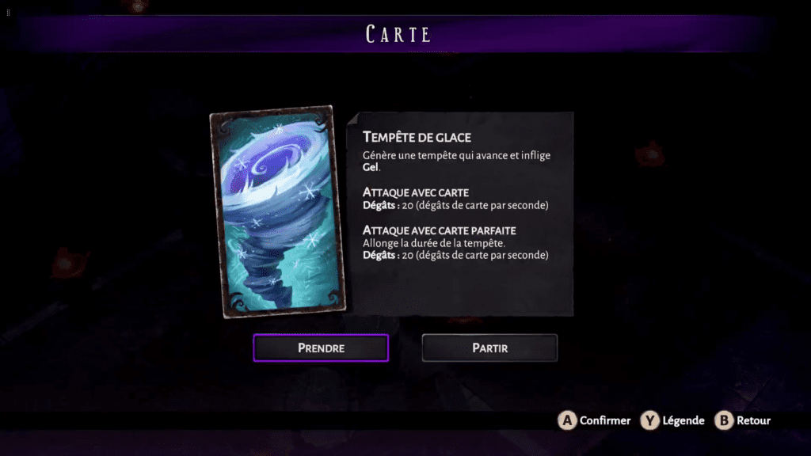Click the Attaque avec carte heading
Screen dimensions: 811x456
pos(416,192)
